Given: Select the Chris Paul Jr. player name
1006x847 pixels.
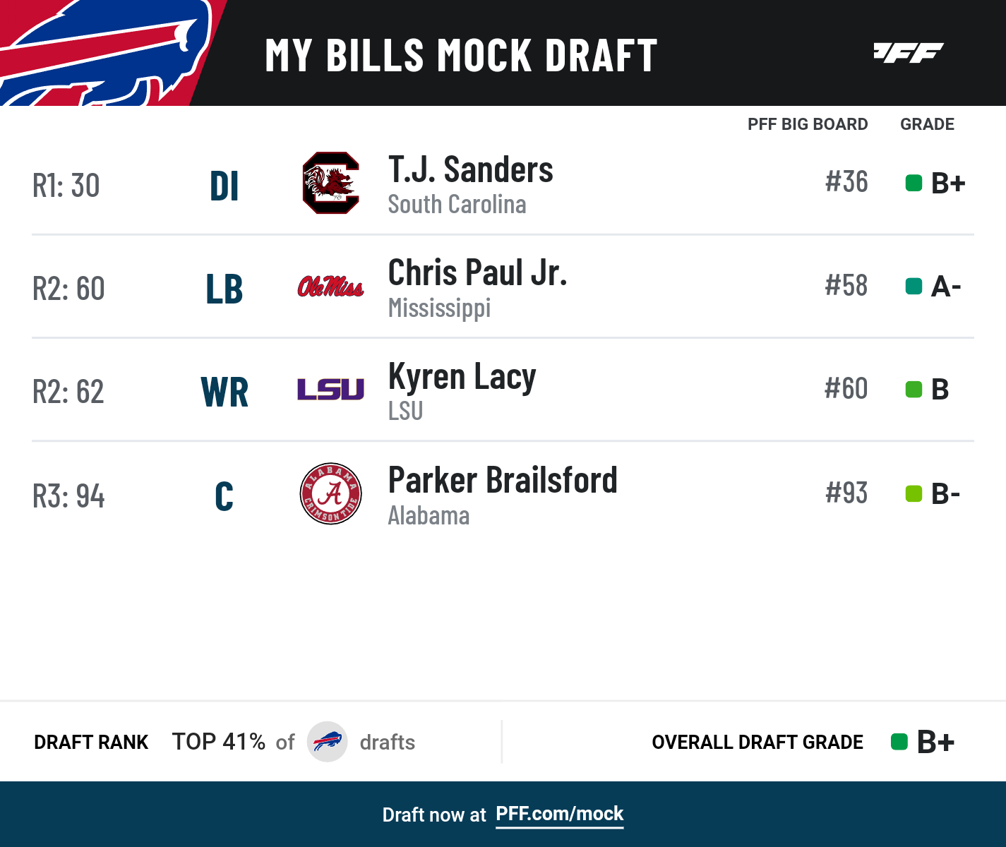Looking at the screenshot, I should pos(477,273).
